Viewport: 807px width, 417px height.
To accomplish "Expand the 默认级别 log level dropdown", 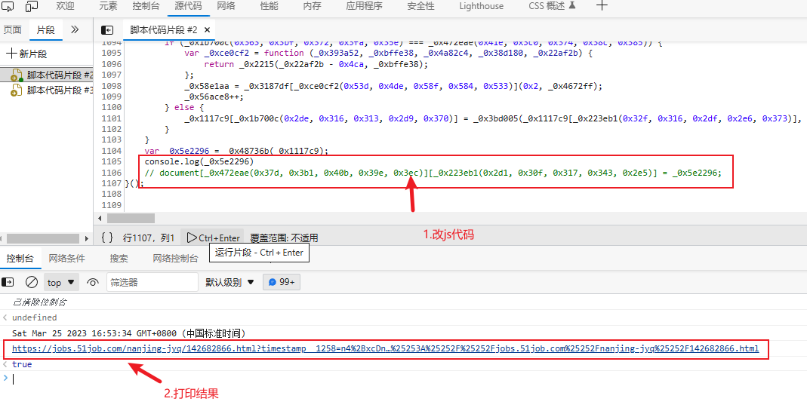I will click(229, 282).
